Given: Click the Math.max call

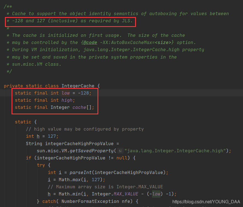Looking at the screenshot, I should pos(69,180).
